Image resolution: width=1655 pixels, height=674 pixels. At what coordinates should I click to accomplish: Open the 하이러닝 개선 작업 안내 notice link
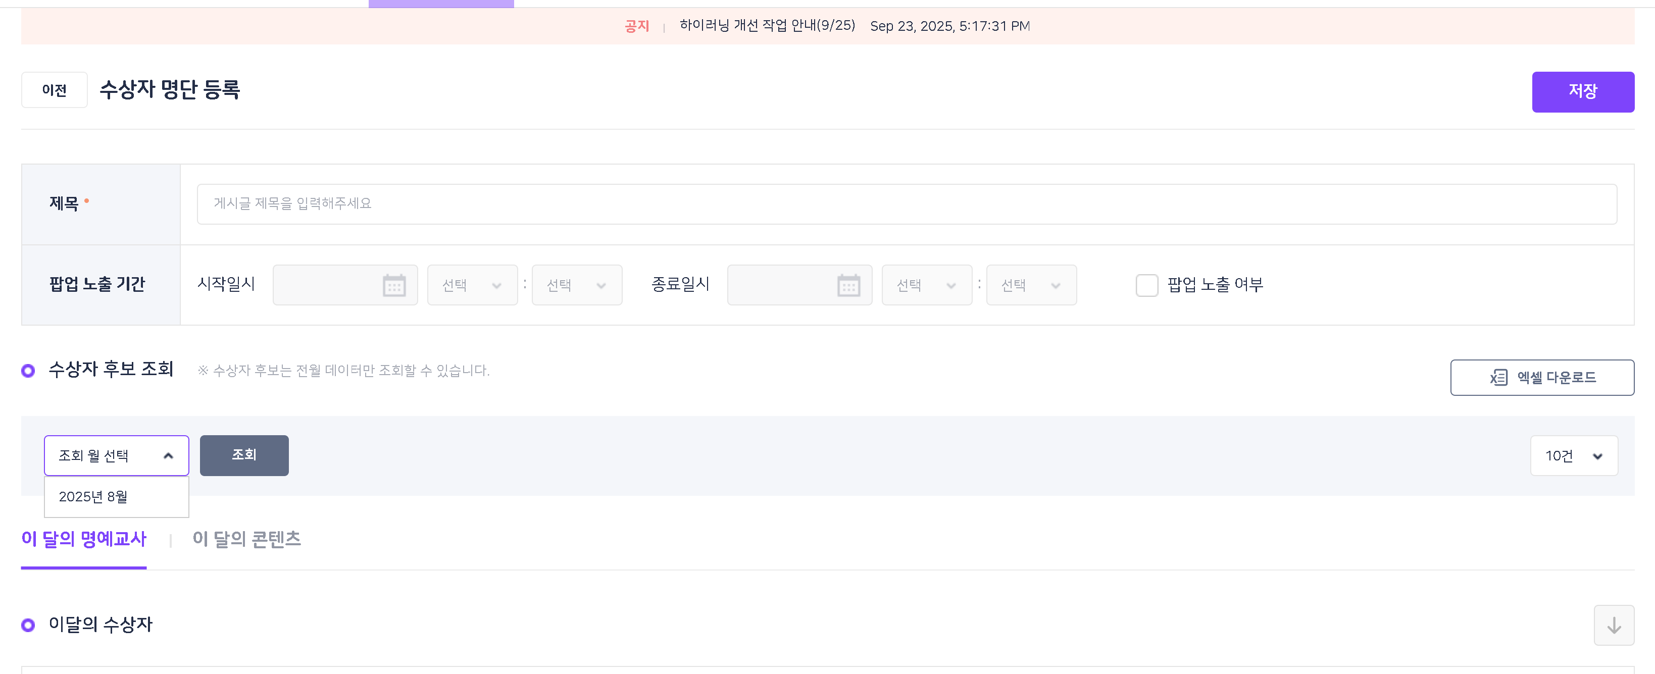click(767, 26)
